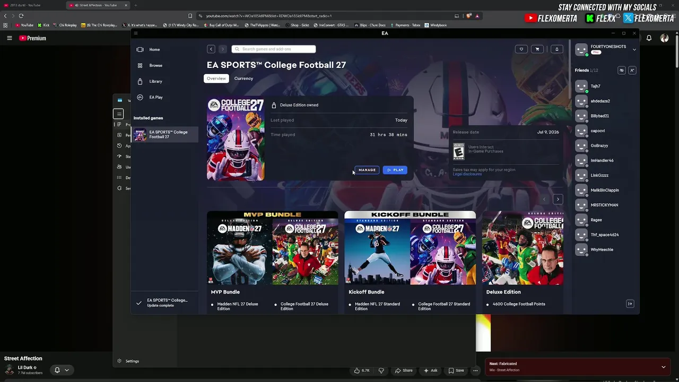Click the YouTube Share button

[x=404, y=370]
